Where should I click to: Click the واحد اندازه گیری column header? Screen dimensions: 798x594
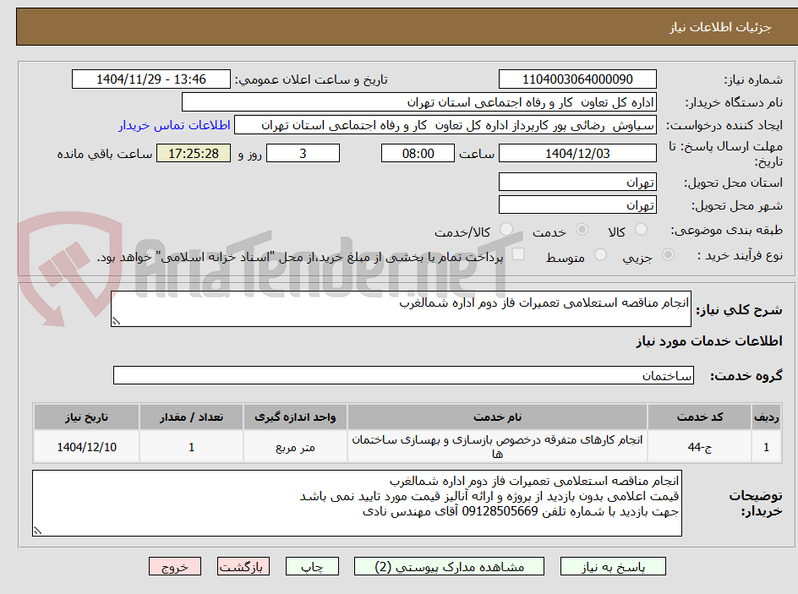[x=295, y=417]
